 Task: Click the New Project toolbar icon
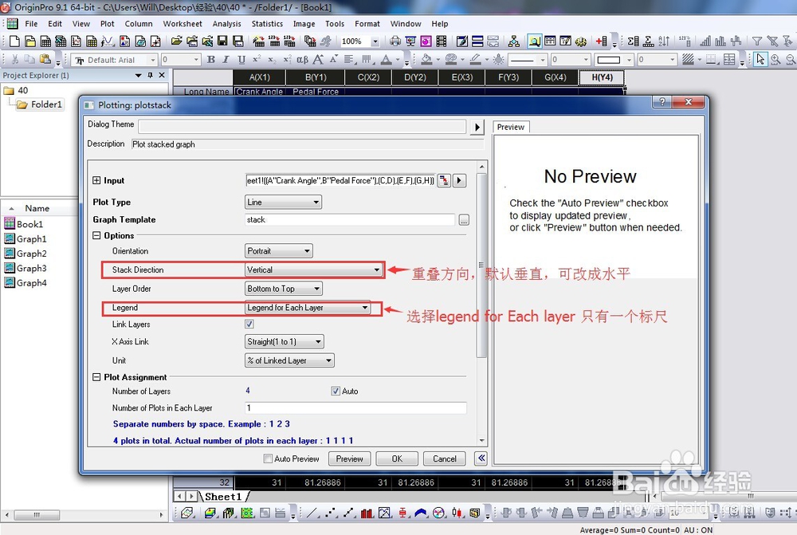pyautogui.click(x=14, y=41)
